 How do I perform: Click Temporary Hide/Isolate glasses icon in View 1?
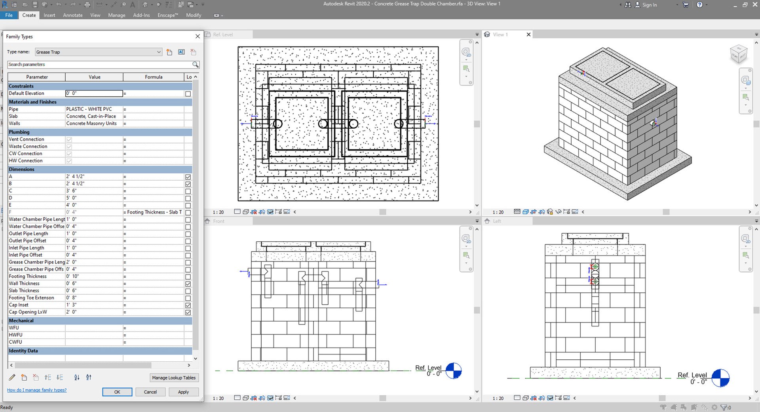tap(559, 212)
